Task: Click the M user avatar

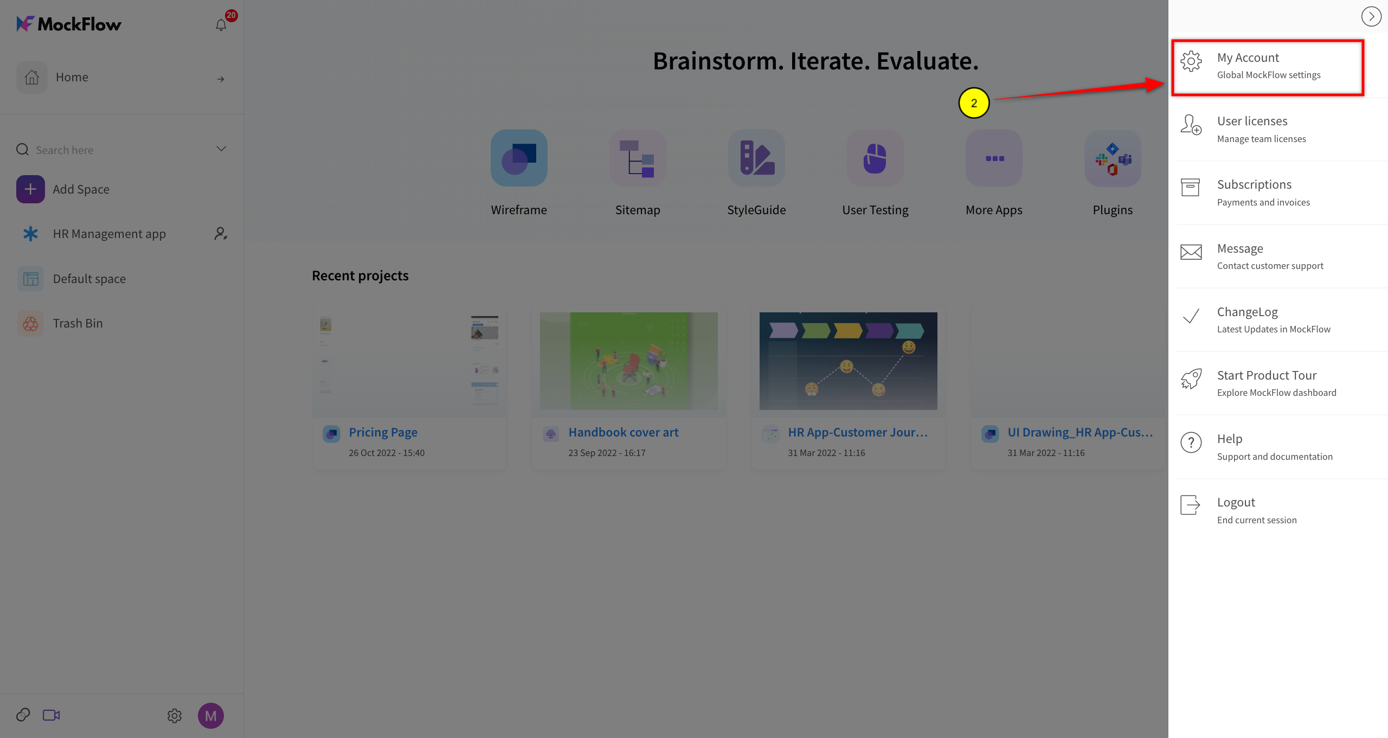Action: (x=211, y=716)
